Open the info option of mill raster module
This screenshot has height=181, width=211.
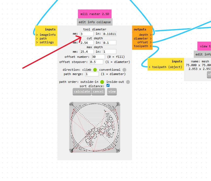click(91, 22)
